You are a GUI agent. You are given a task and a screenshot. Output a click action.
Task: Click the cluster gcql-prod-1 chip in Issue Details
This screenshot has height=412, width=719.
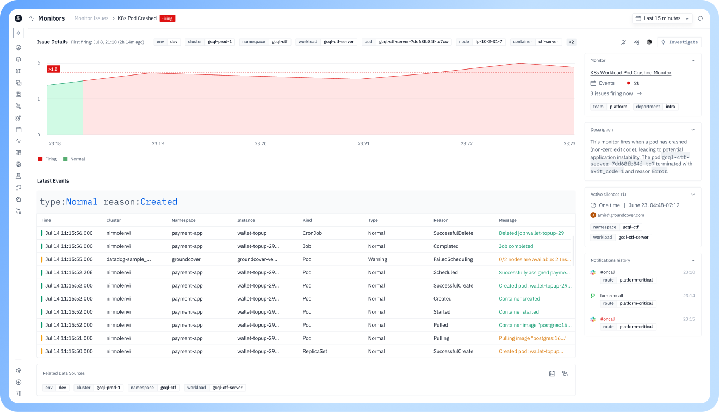[210, 42]
